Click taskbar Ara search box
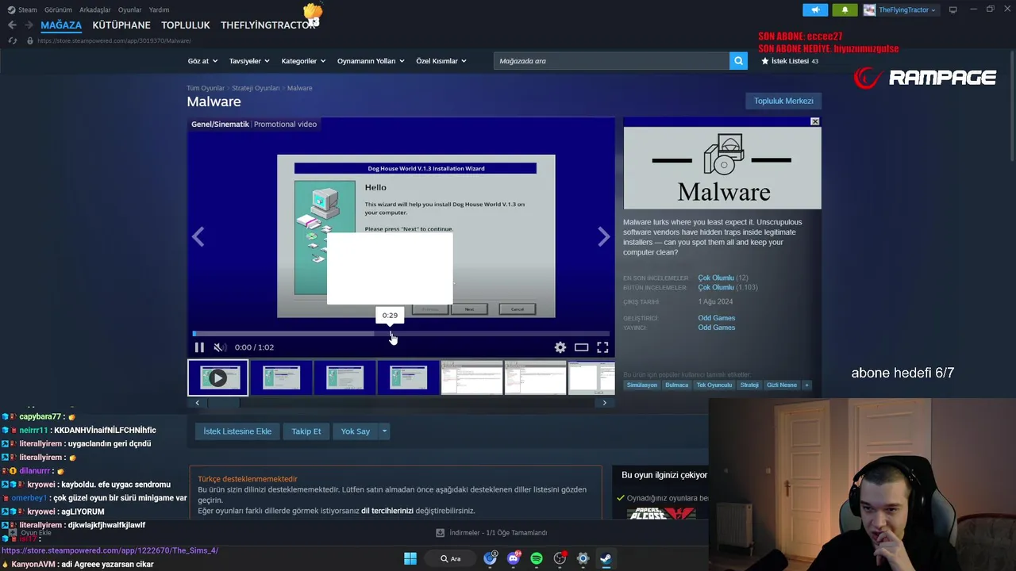The height and width of the screenshot is (571, 1016). point(450,558)
